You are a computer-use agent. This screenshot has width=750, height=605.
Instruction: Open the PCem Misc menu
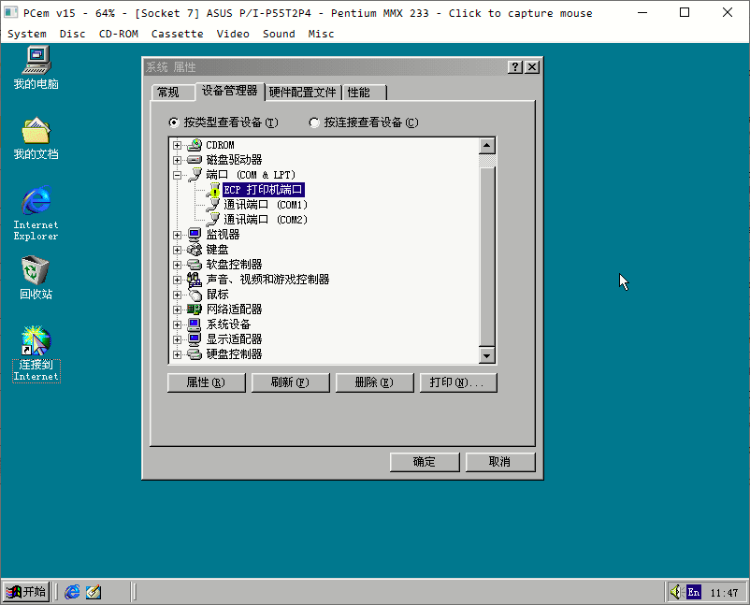[x=321, y=34]
